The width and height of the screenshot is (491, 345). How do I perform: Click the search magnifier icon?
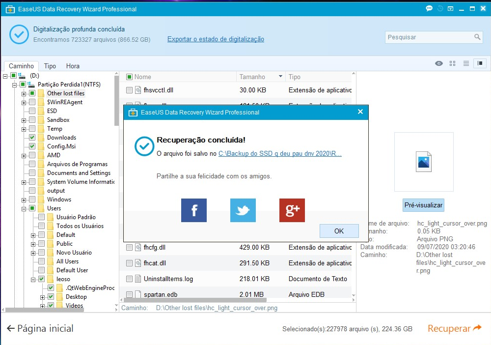tap(477, 37)
